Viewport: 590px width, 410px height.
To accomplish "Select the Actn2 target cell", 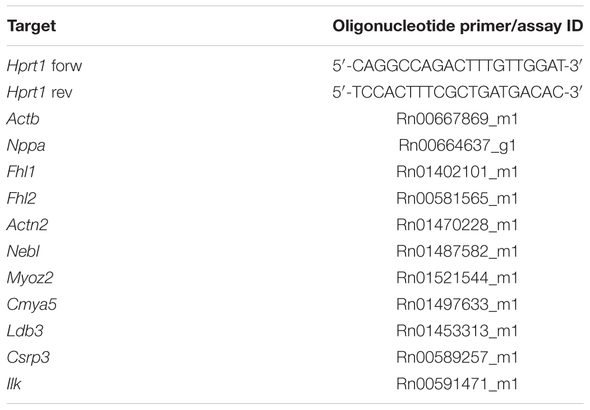I will (x=27, y=225).
